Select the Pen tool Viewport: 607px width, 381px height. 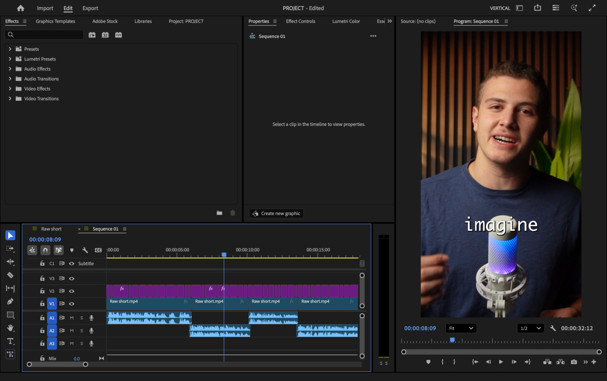[10, 302]
